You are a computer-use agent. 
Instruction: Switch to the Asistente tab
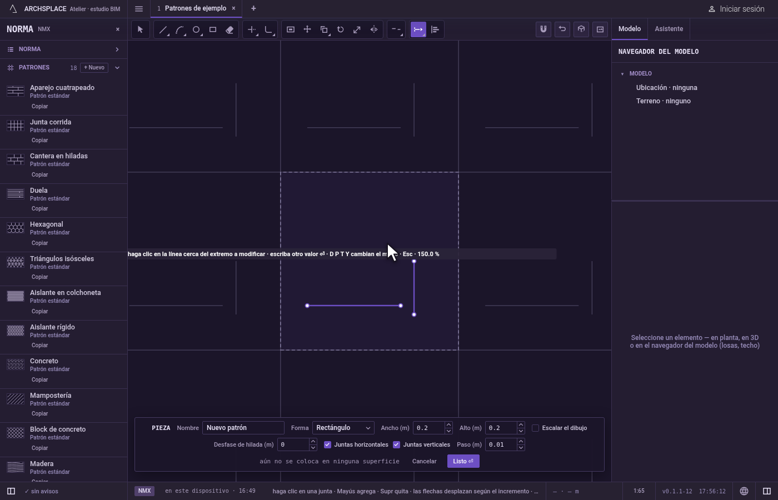click(x=669, y=29)
